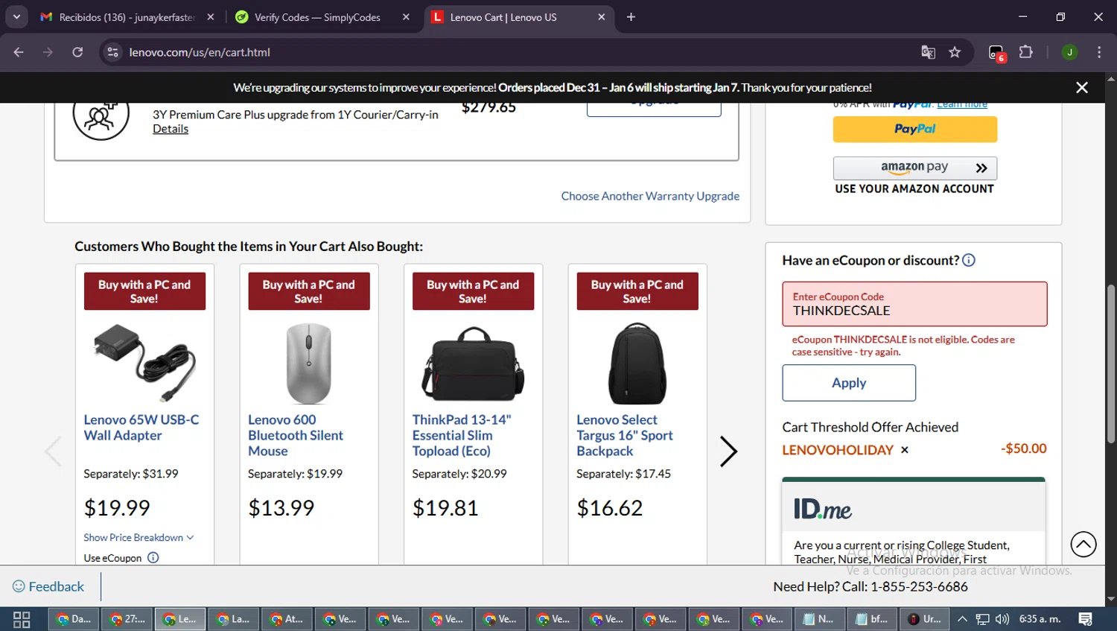Screen dimensions: 1117x631
Task: Open Windows notification center icon
Action: click(1085, 619)
